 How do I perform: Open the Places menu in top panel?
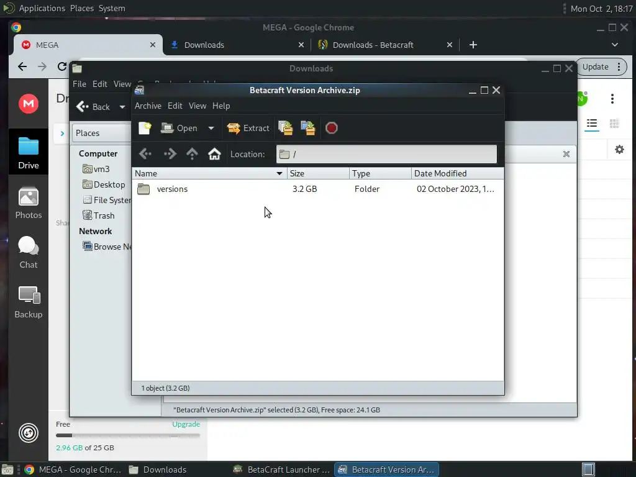[82, 8]
